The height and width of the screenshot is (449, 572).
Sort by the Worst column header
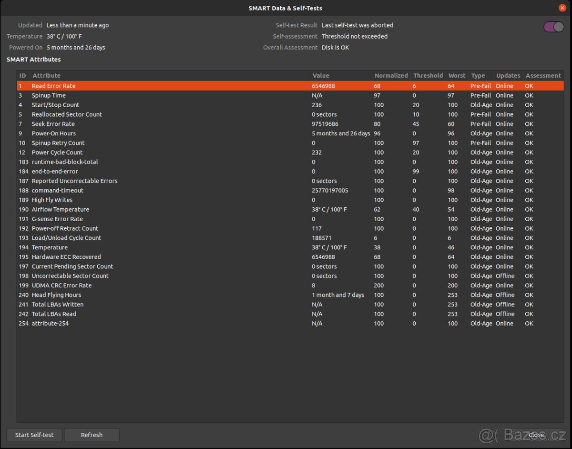click(457, 76)
